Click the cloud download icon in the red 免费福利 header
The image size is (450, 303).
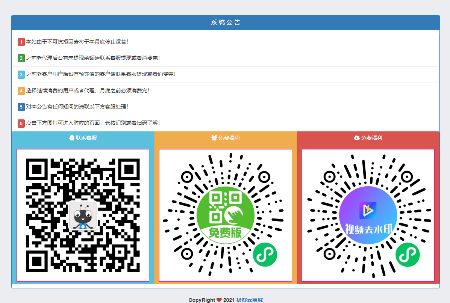pos(357,138)
